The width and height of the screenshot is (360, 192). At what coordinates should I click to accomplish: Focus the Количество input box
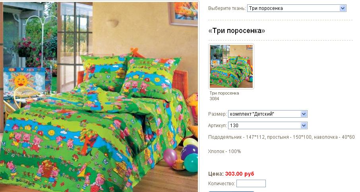pos(251,184)
